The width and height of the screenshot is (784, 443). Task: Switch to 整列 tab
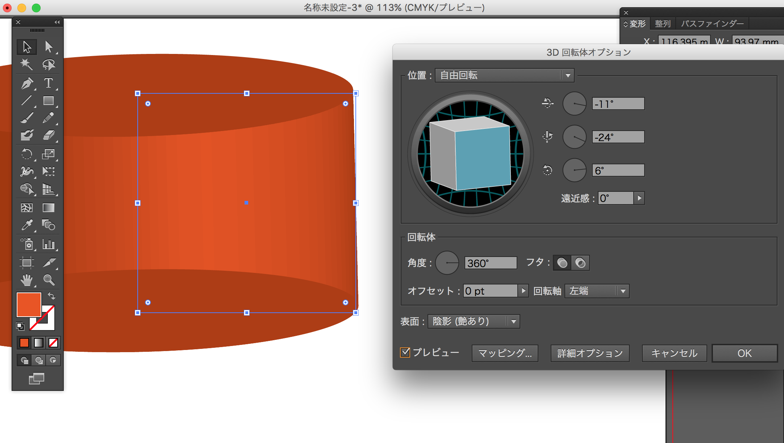[x=663, y=24]
